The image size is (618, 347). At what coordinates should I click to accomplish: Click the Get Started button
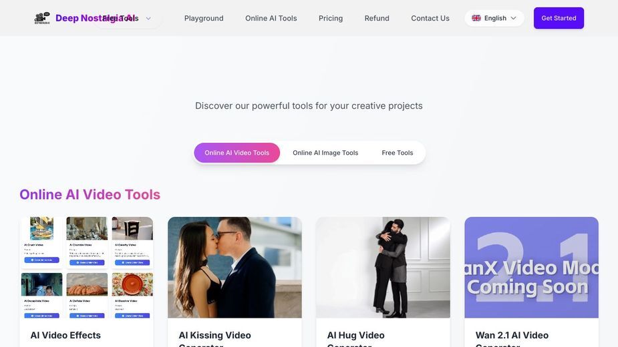[559, 18]
